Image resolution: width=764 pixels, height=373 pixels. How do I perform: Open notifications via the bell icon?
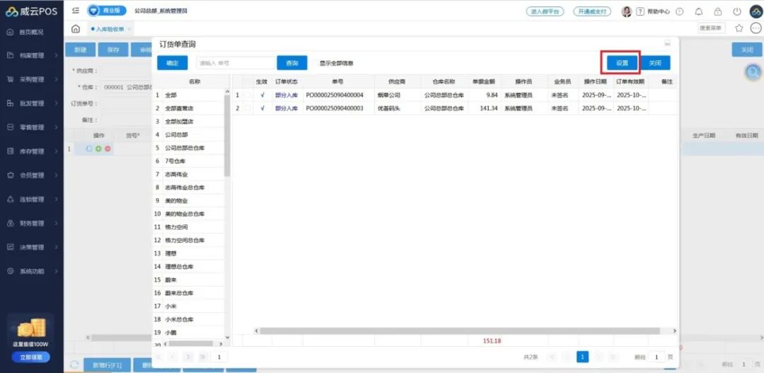pos(699,11)
